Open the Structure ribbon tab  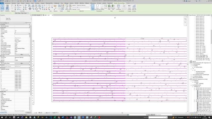click(x=14, y=3)
